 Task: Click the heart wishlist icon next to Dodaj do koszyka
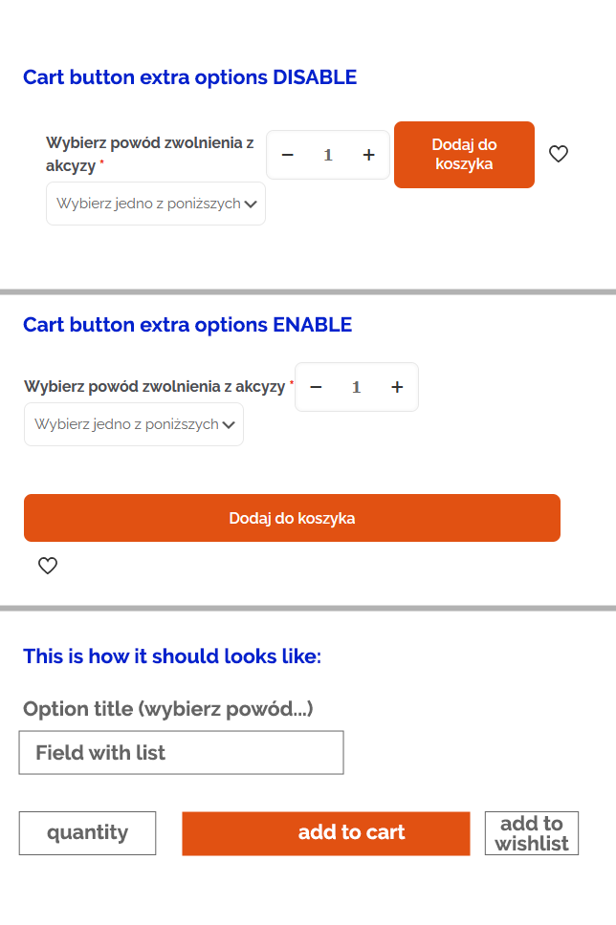click(x=559, y=154)
